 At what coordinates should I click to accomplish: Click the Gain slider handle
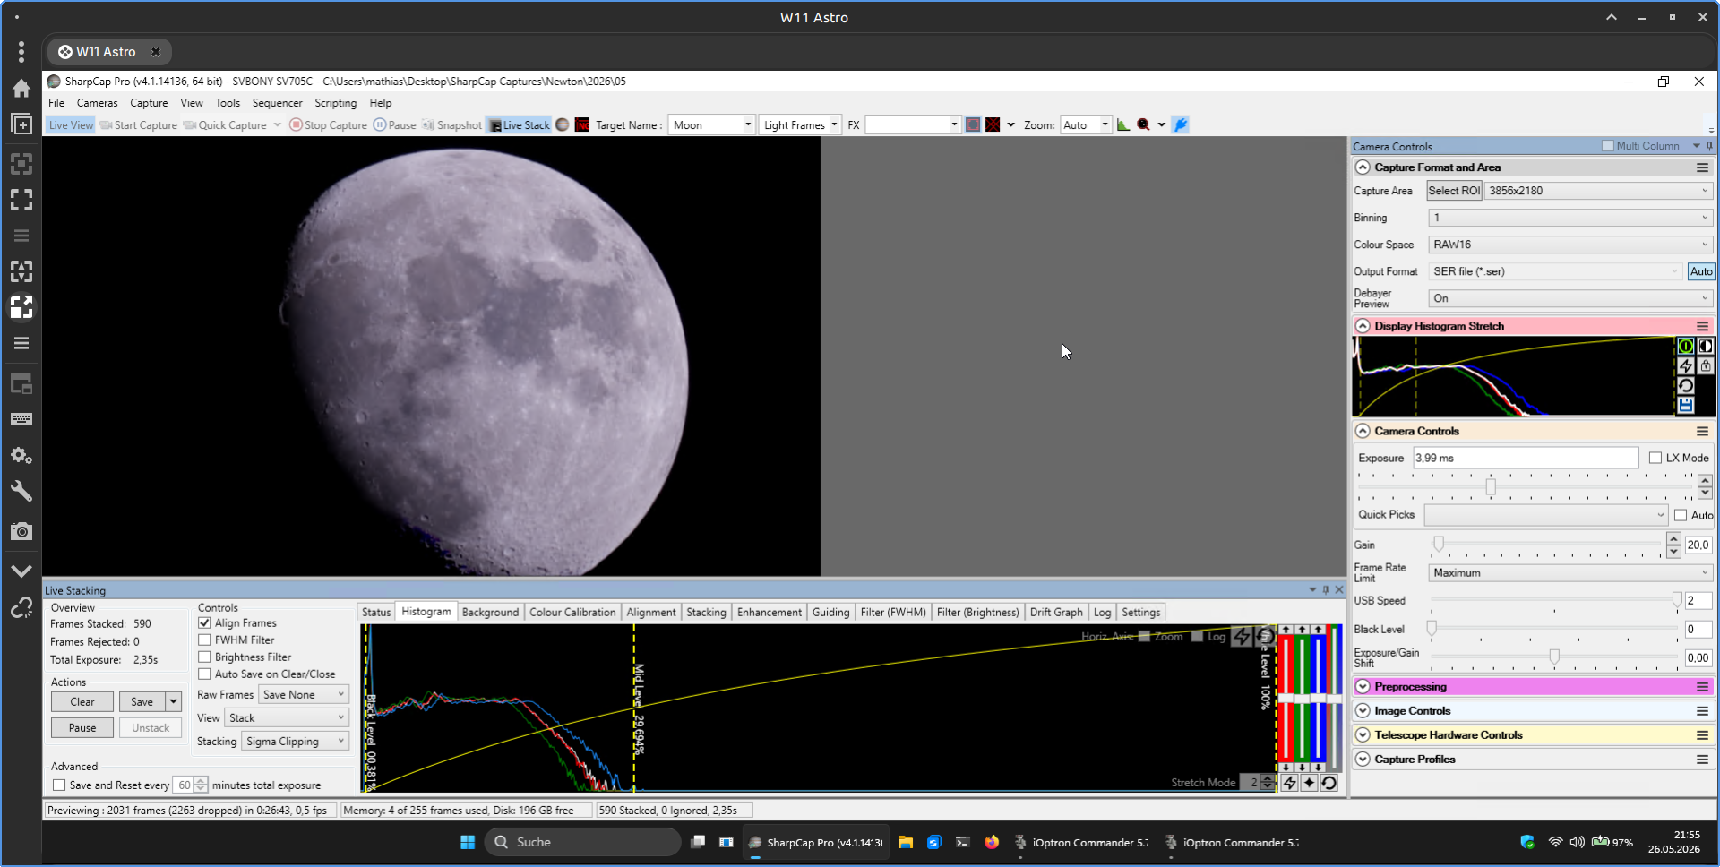1439,545
